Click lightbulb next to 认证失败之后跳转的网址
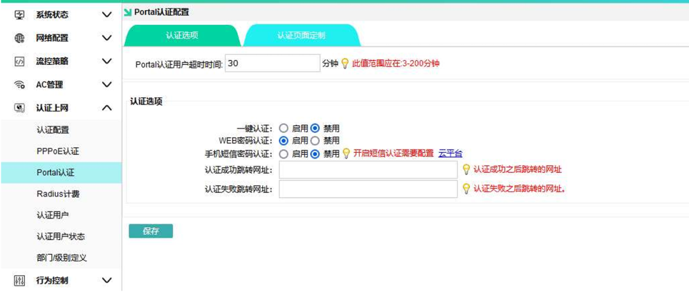This screenshot has width=689, height=300. coord(466,189)
